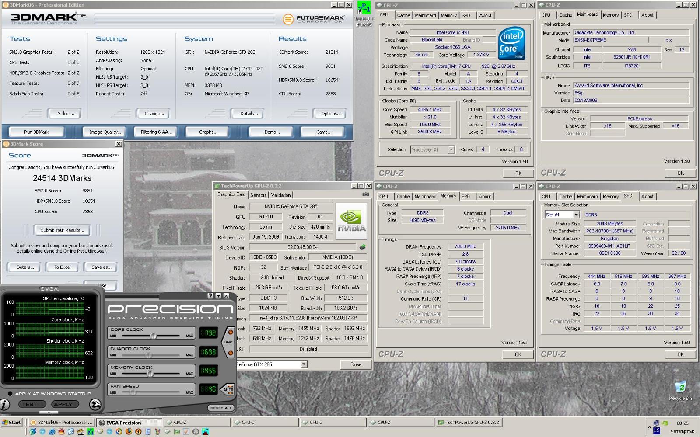
Task: Open the About tab in the CPU-Z mainboard window
Action: click(647, 15)
